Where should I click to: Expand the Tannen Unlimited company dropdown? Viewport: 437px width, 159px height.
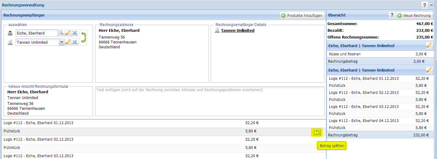click(x=61, y=42)
